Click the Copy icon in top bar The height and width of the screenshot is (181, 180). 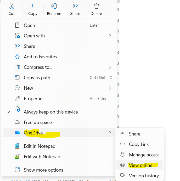(33, 6)
